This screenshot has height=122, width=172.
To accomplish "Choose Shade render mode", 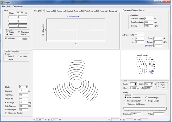I will 19,35.
